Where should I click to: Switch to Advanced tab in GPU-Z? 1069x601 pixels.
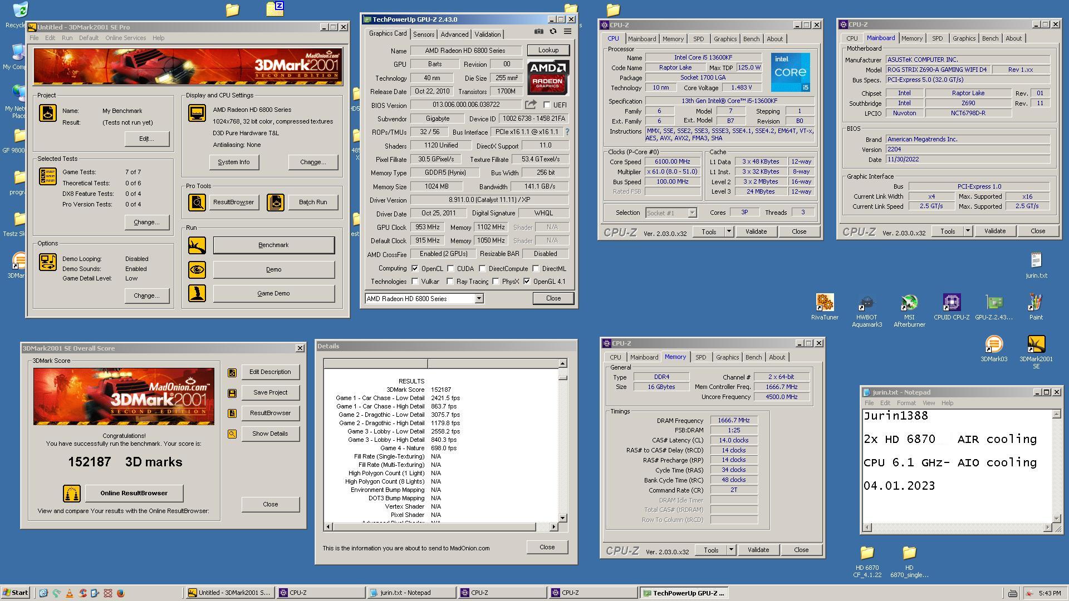click(454, 35)
